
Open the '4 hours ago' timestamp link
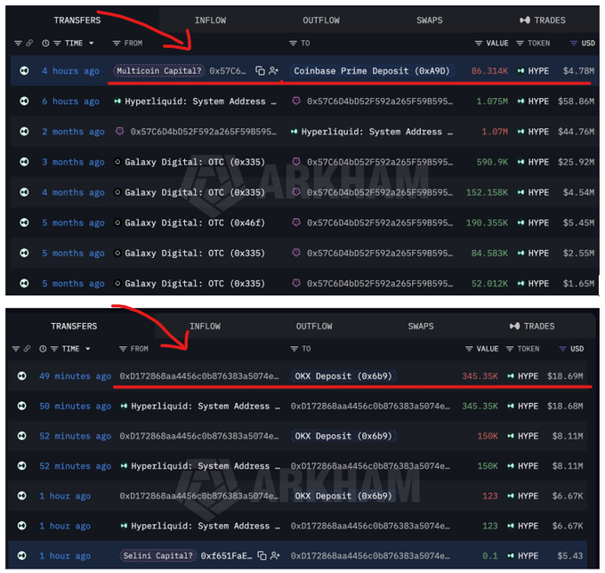click(70, 70)
